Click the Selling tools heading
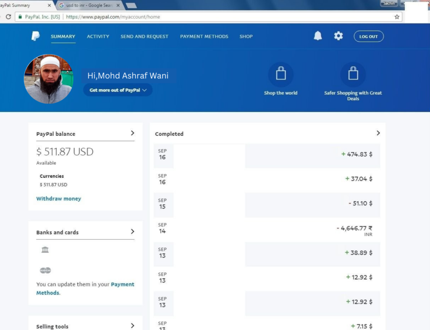430x330 pixels. point(52,327)
